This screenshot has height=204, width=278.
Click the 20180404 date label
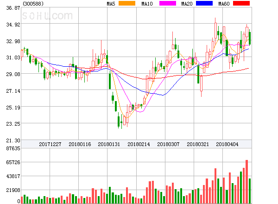[x=227, y=144]
